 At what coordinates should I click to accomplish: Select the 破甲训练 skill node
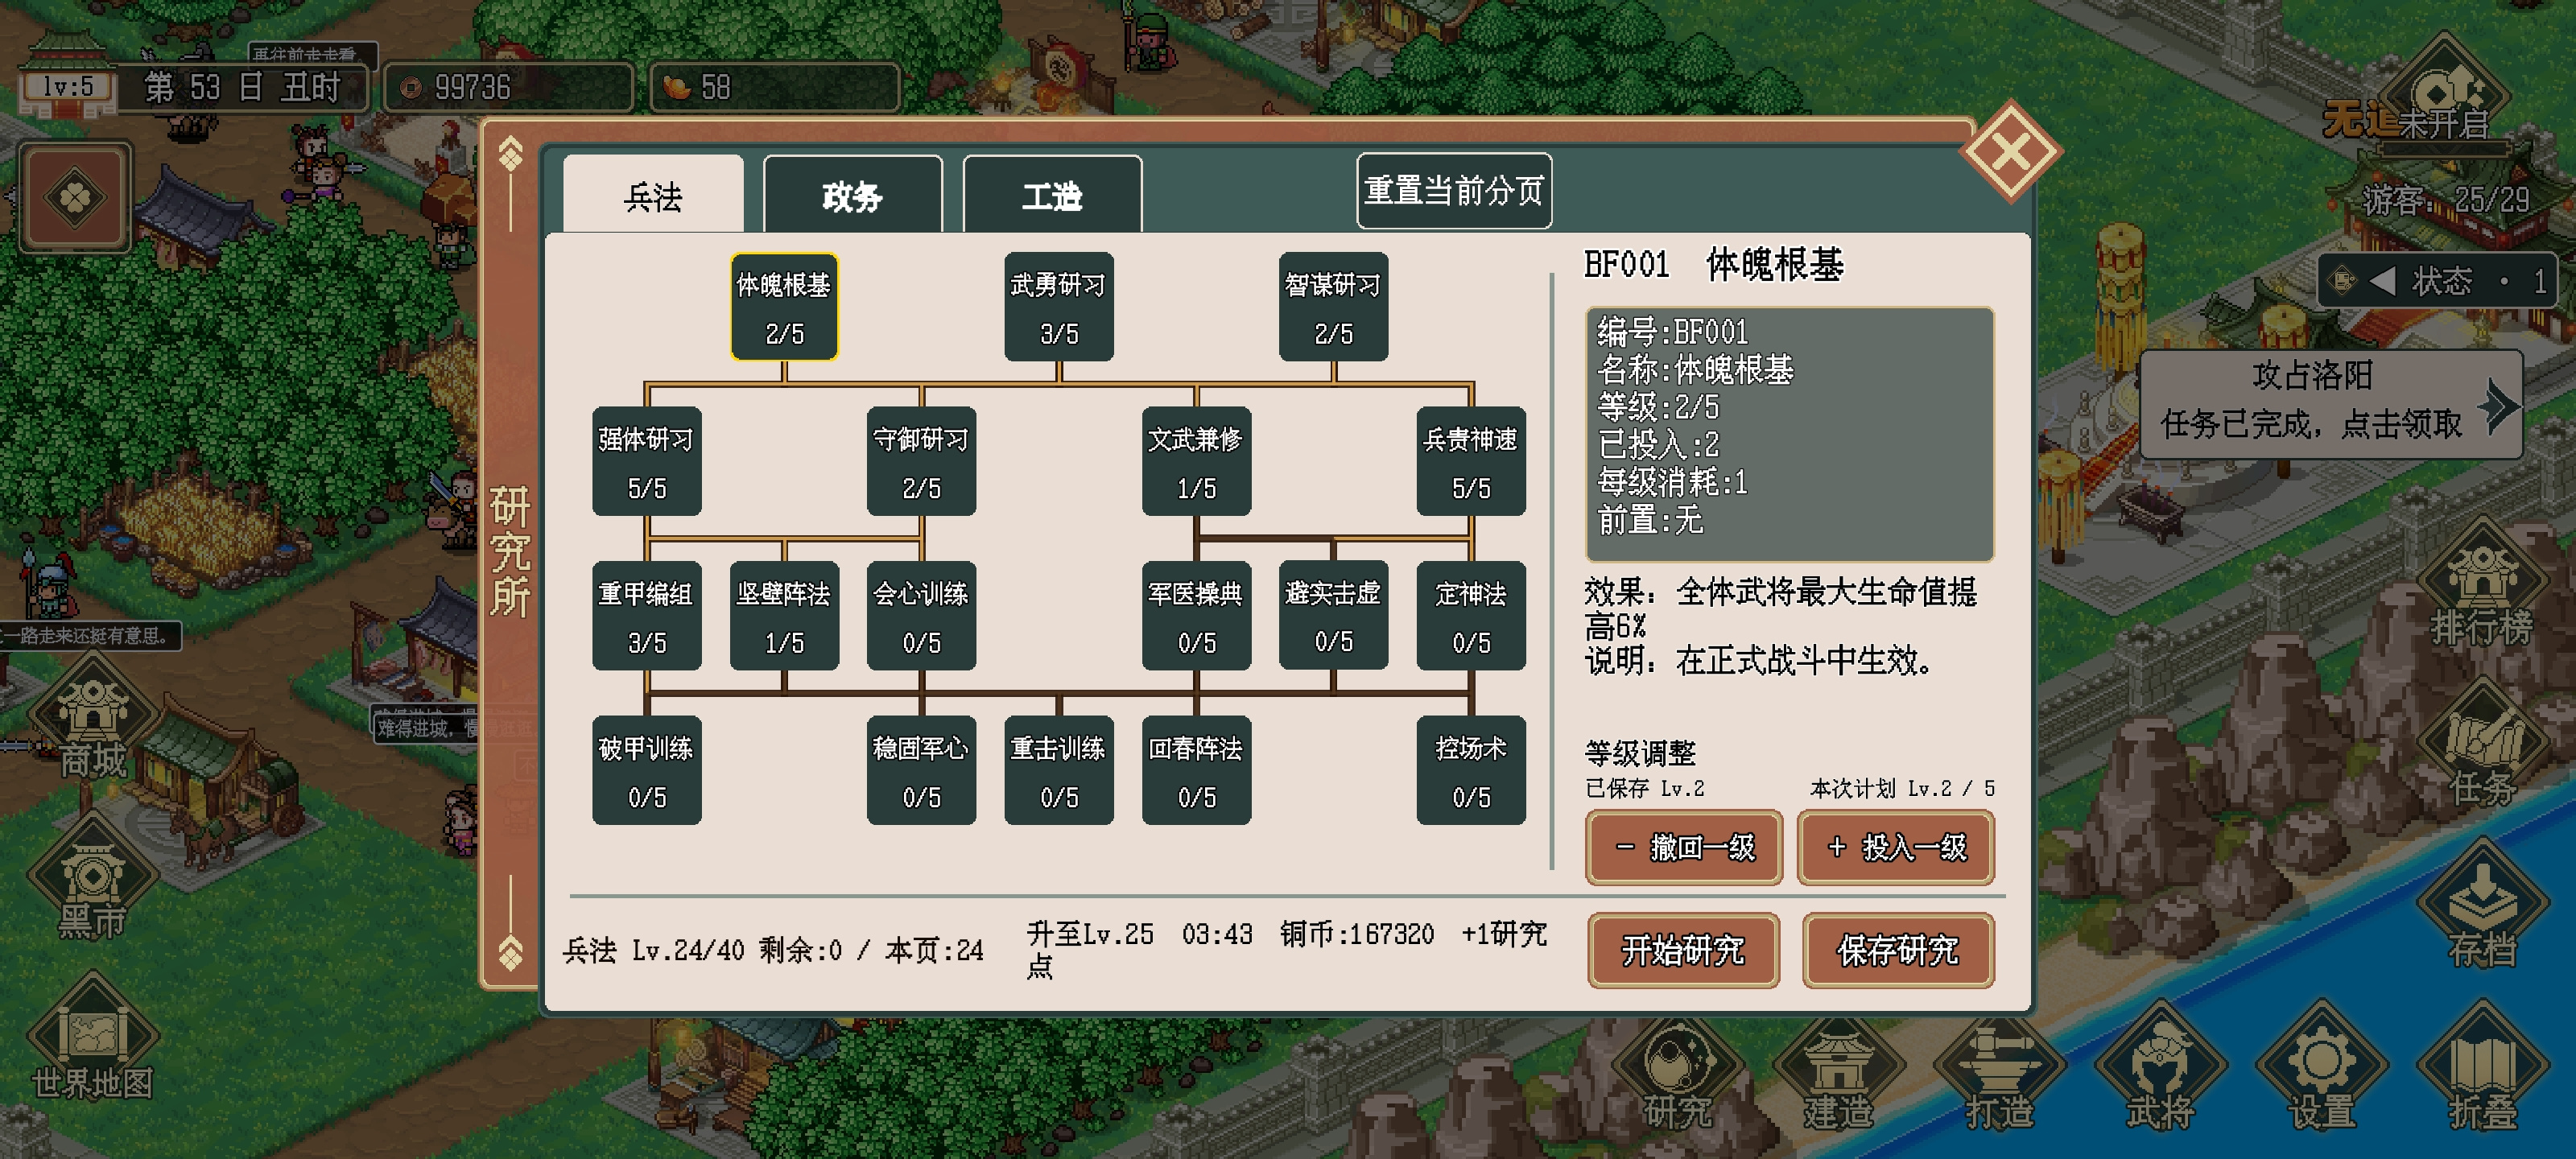point(646,770)
